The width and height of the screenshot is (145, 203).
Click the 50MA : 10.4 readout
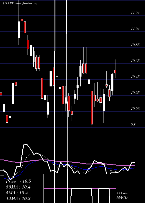tap(18, 187)
